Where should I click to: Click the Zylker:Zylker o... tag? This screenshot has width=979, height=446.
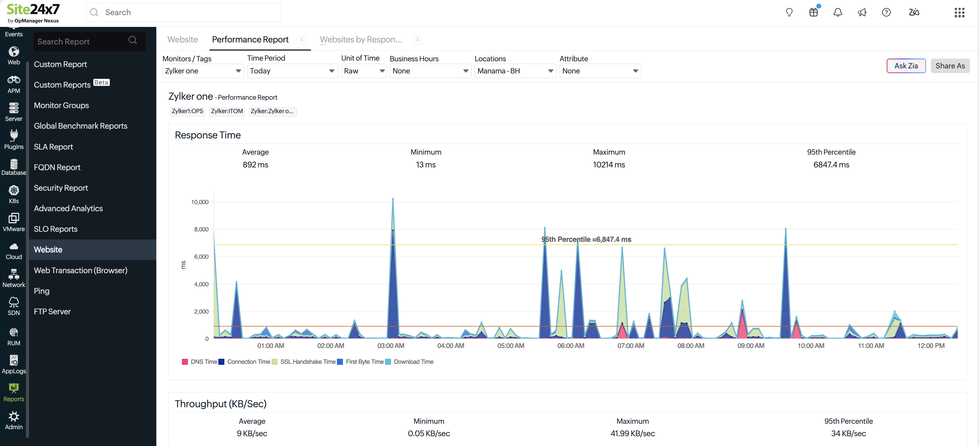coord(272,111)
